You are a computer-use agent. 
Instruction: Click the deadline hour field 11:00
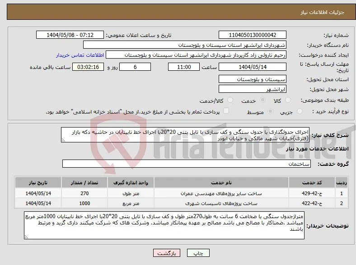click(x=184, y=67)
